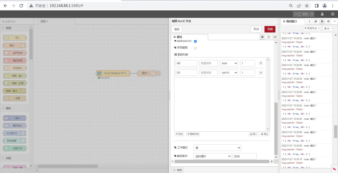Click the user account icon in header
This screenshot has width=338, height=173.
point(322,14)
